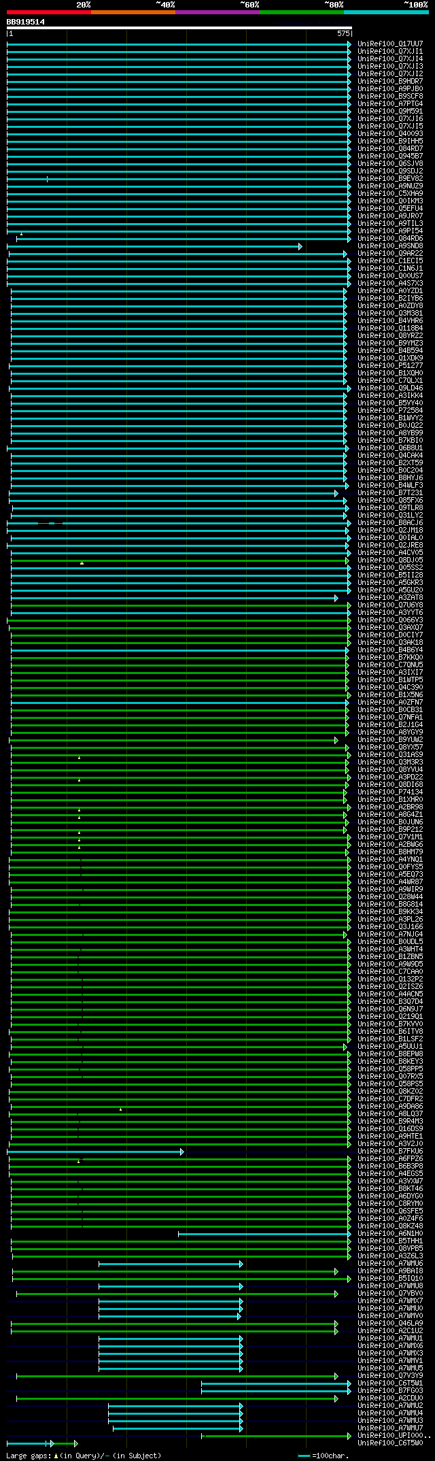Click the Large gaps legend text

pos(84,1456)
